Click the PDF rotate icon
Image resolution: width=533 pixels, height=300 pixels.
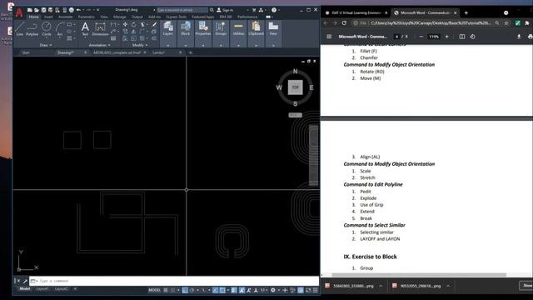(x=472, y=37)
